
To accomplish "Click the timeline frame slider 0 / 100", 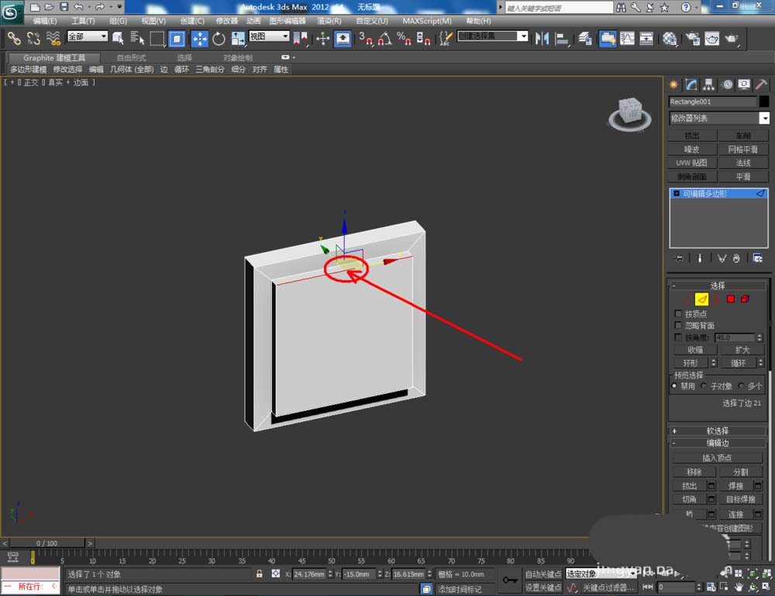I will pyautogui.click(x=47, y=543).
